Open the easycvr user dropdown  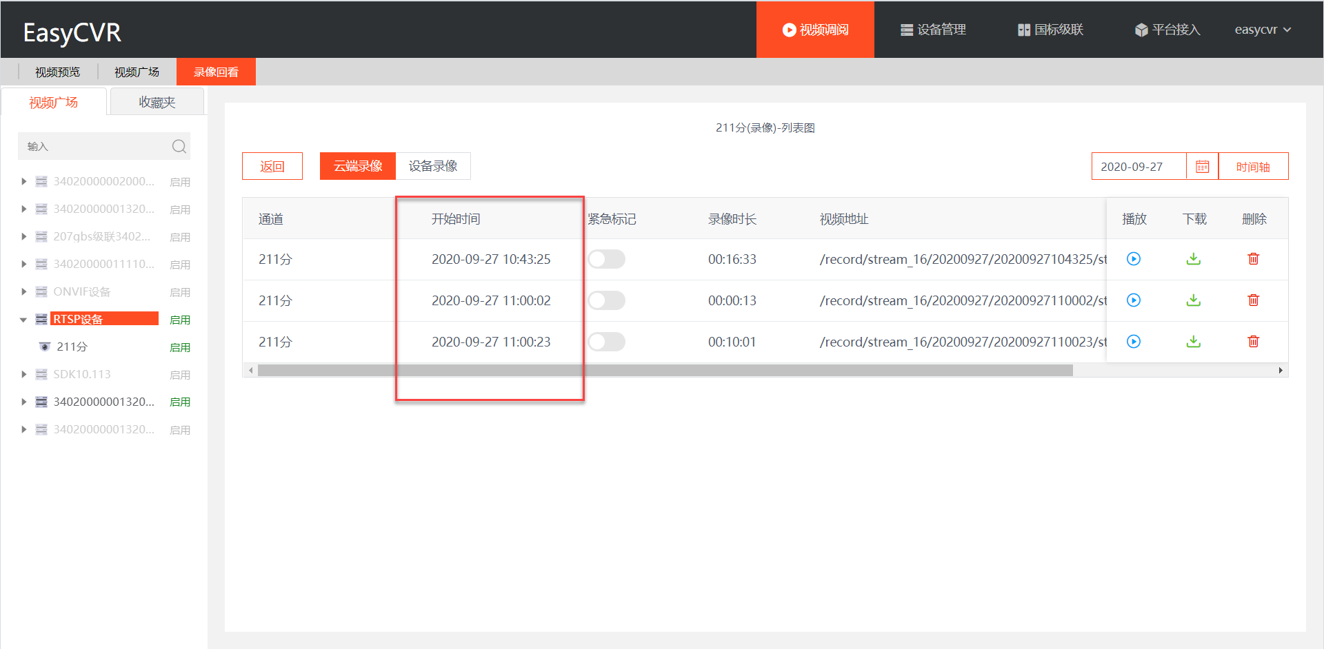click(1263, 30)
